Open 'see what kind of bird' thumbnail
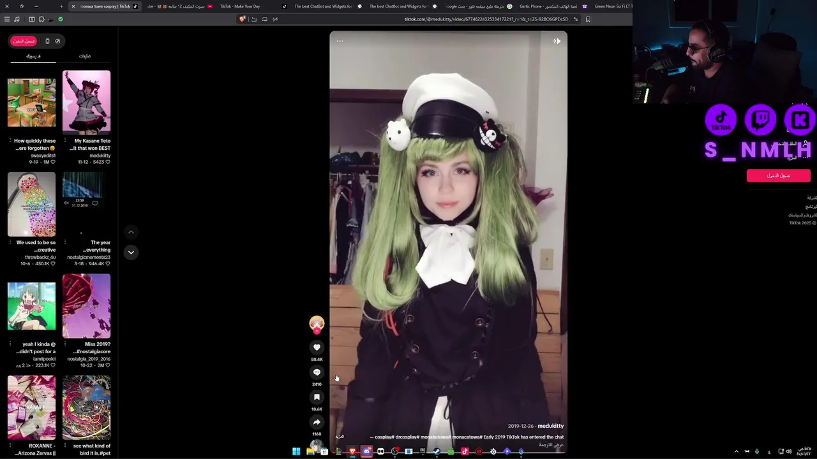 (x=86, y=408)
